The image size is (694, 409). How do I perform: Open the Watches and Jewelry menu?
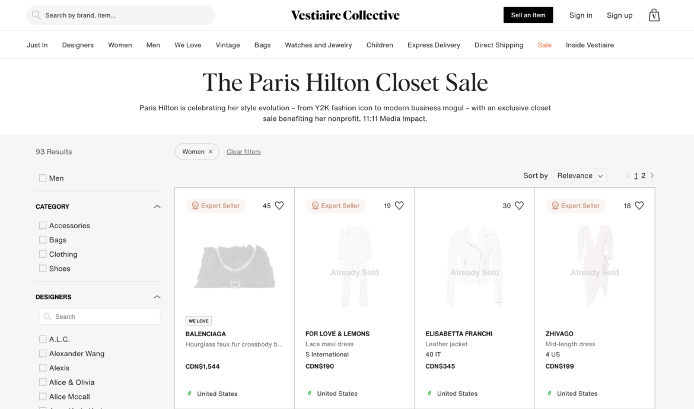pyautogui.click(x=319, y=44)
